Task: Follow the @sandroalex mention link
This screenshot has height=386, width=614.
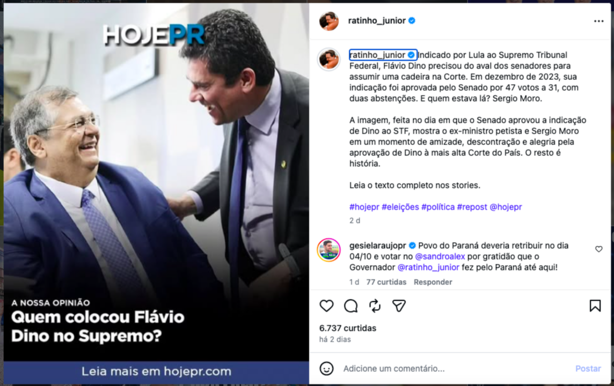Action: coord(440,257)
